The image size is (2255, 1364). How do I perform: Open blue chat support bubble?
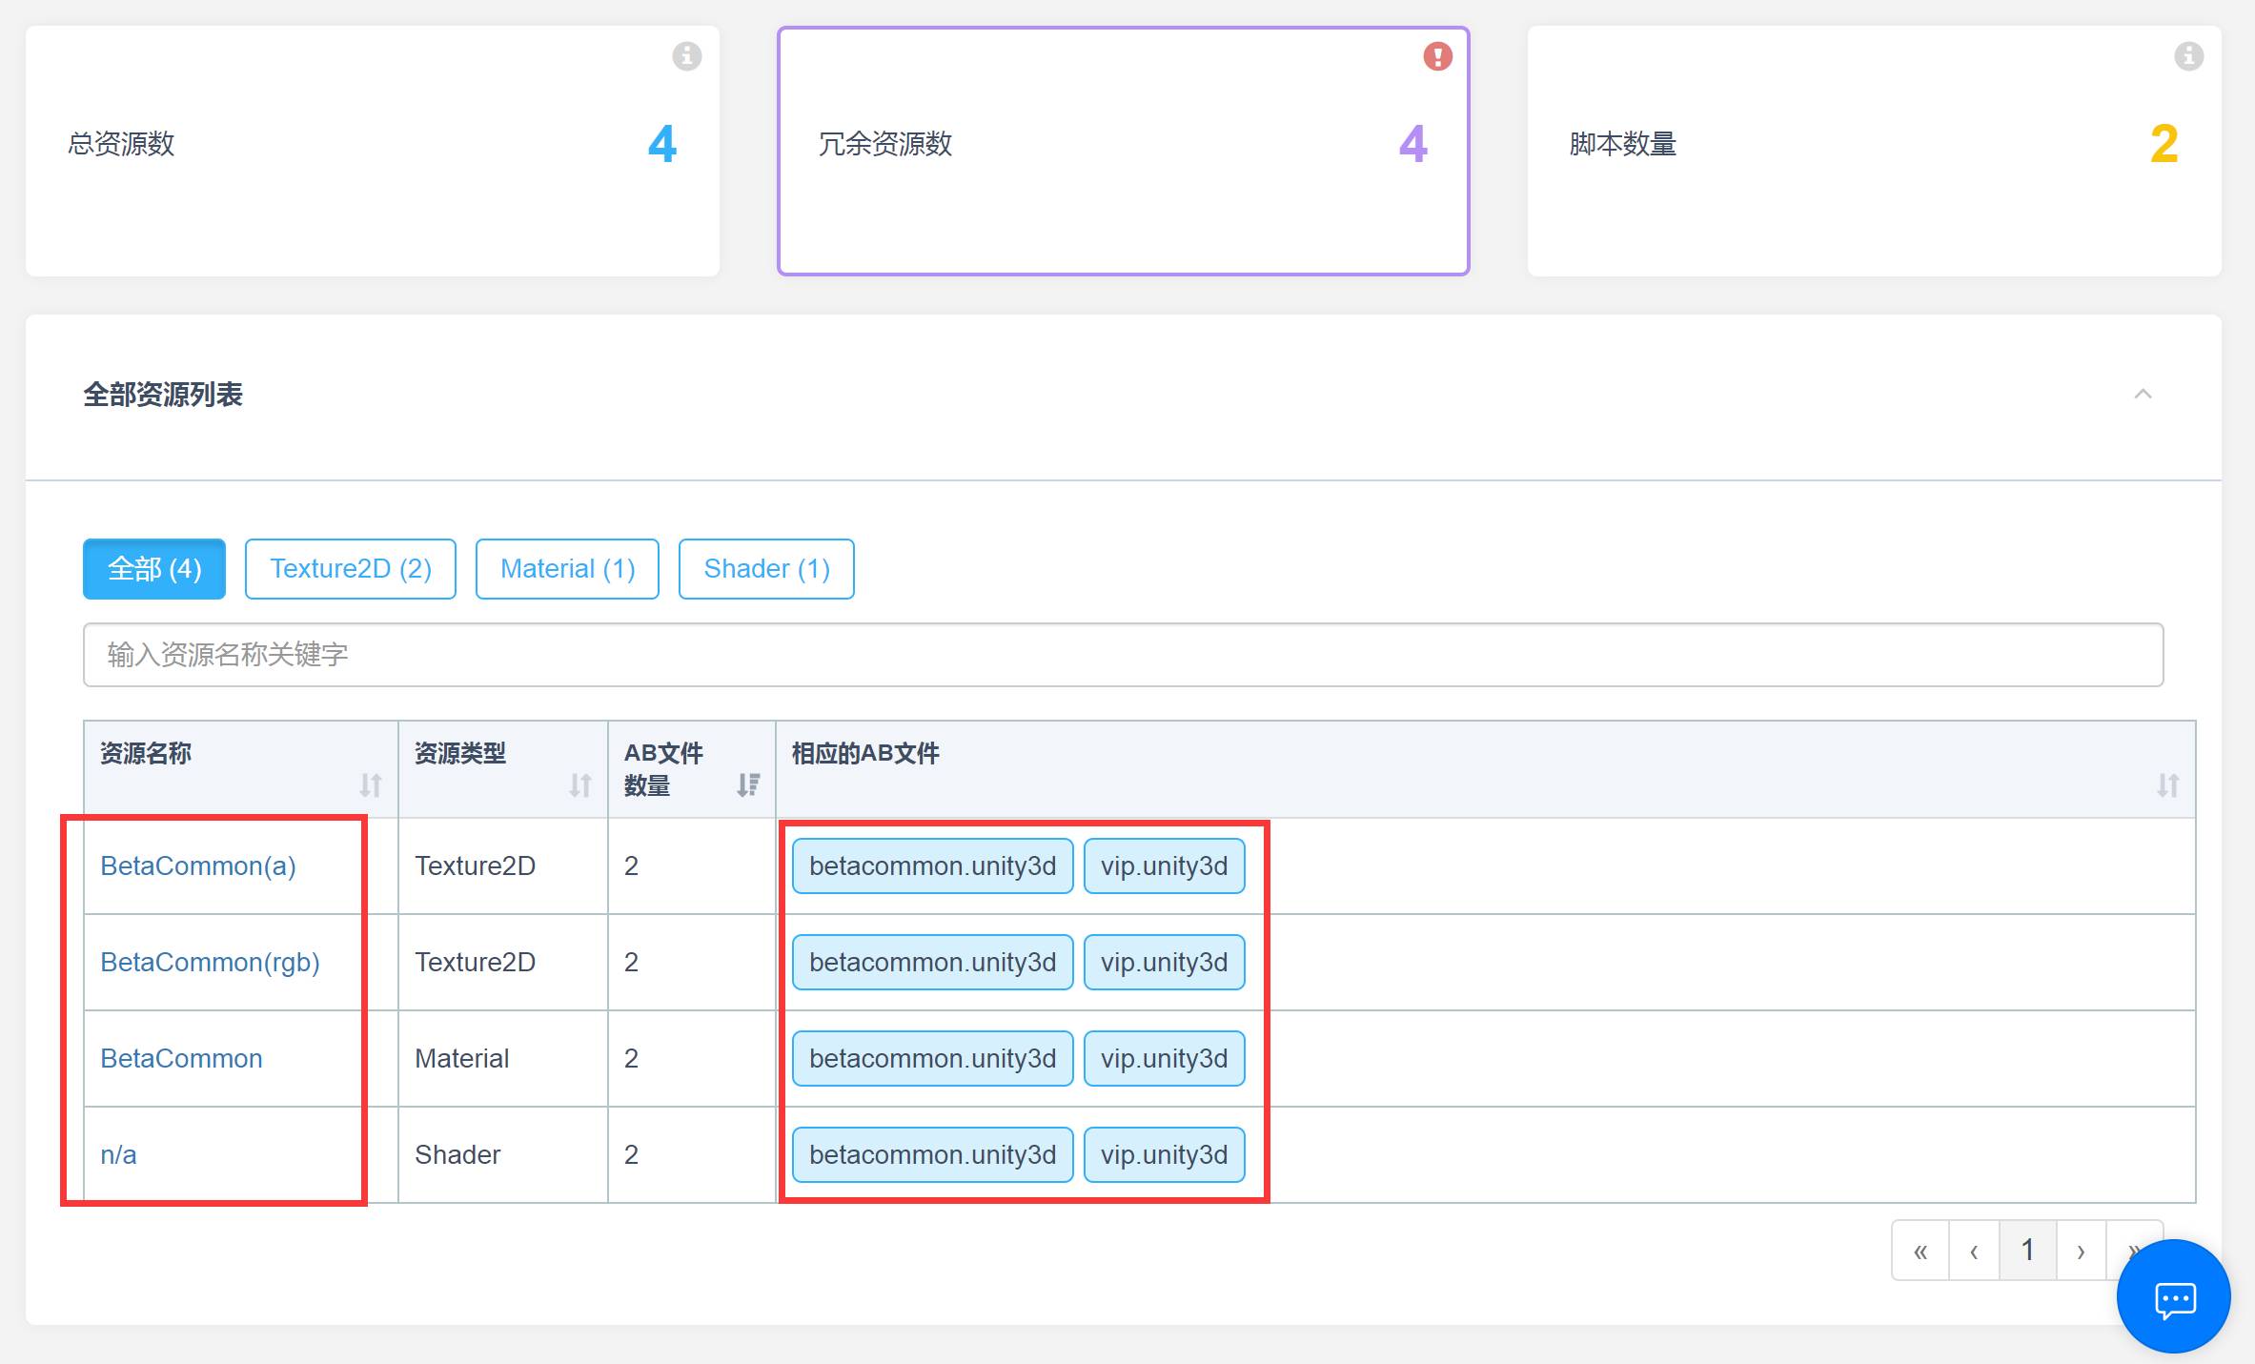click(x=2174, y=1297)
